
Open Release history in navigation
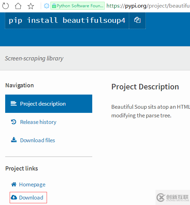[x=38, y=122]
